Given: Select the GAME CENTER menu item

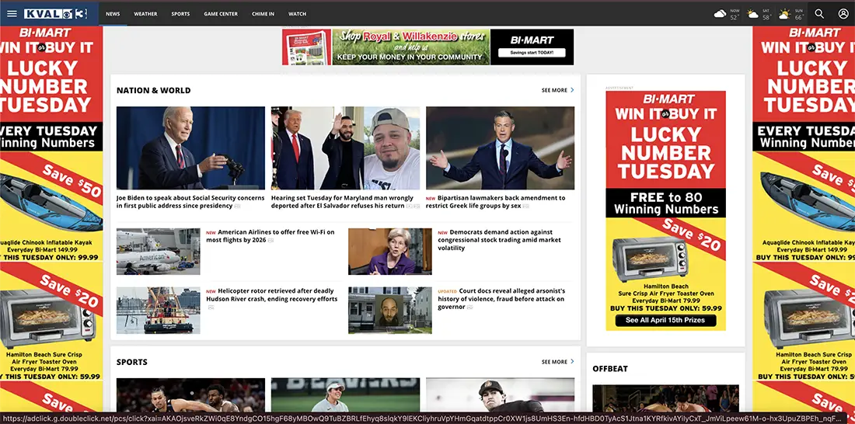Looking at the screenshot, I should click(x=221, y=14).
